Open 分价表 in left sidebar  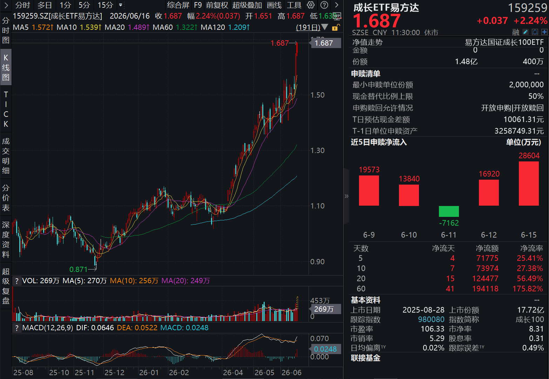pyautogui.click(x=6, y=198)
